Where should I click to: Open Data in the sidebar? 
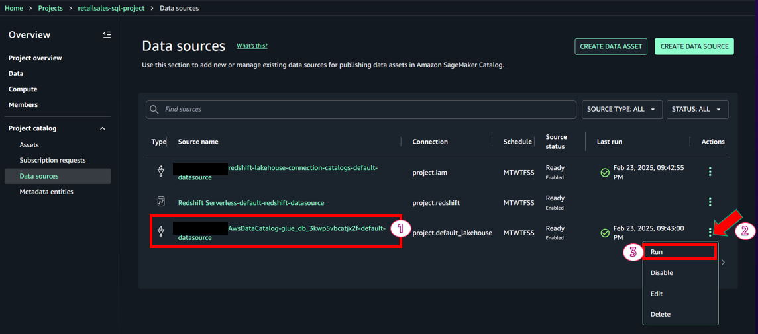[x=16, y=74]
